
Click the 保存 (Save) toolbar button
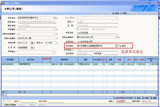(116, 13)
